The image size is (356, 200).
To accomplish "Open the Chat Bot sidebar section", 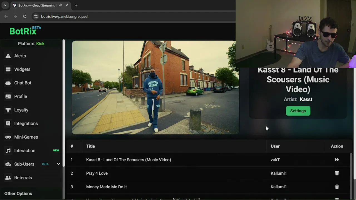I will [x=23, y=83].
